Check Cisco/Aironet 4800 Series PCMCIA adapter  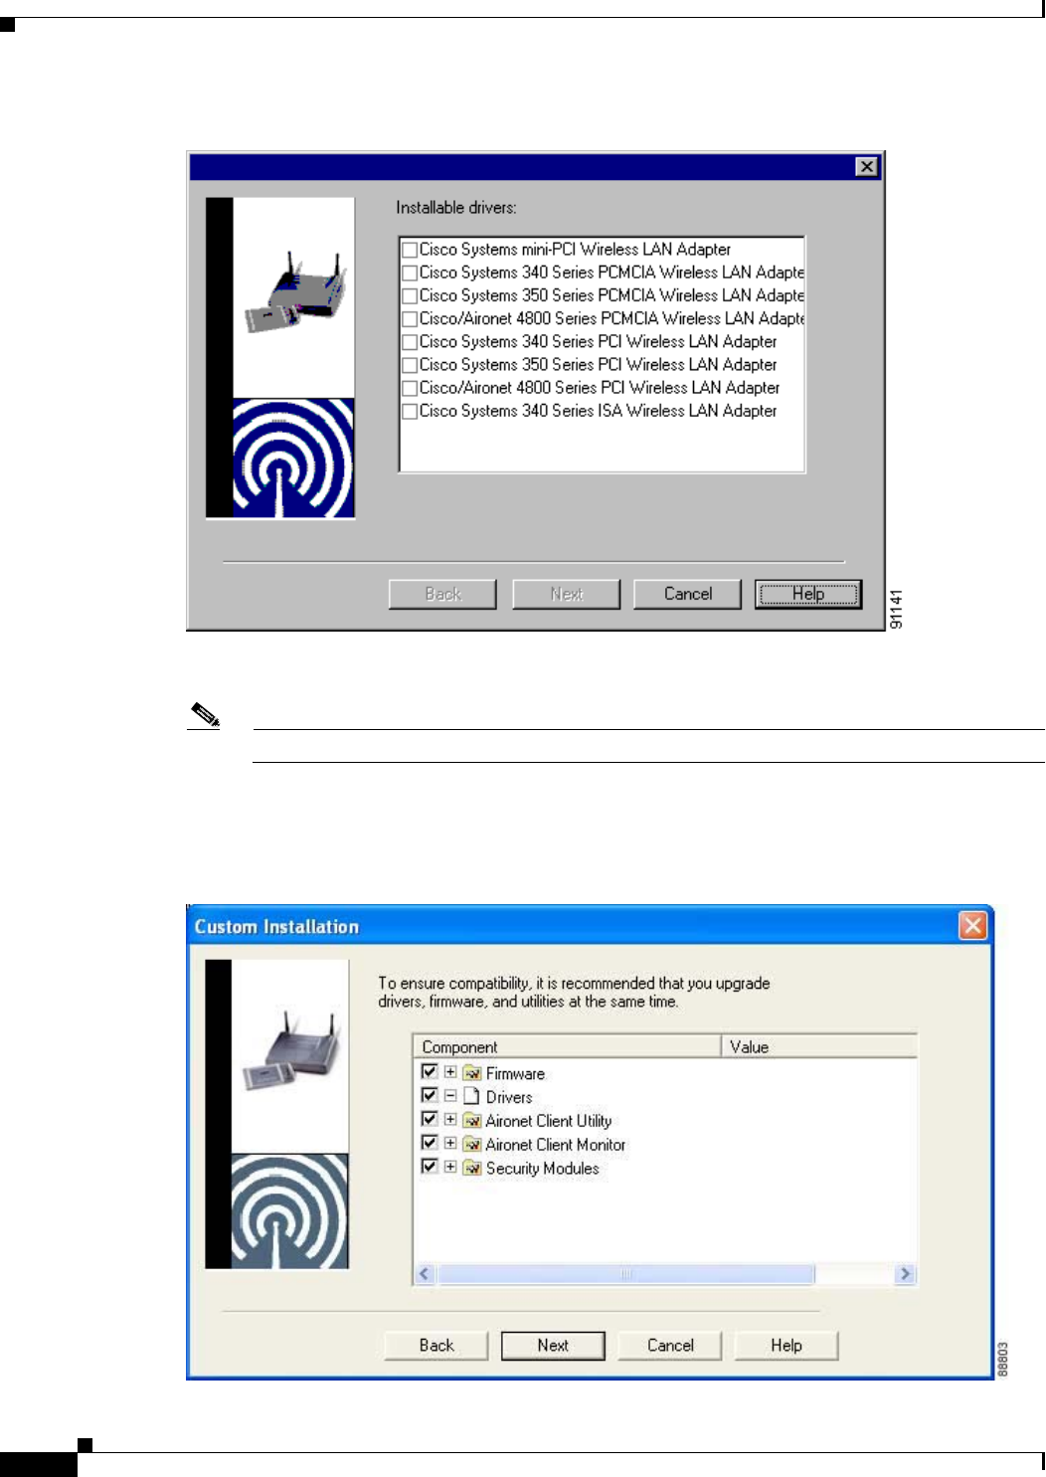coord(409,319)
